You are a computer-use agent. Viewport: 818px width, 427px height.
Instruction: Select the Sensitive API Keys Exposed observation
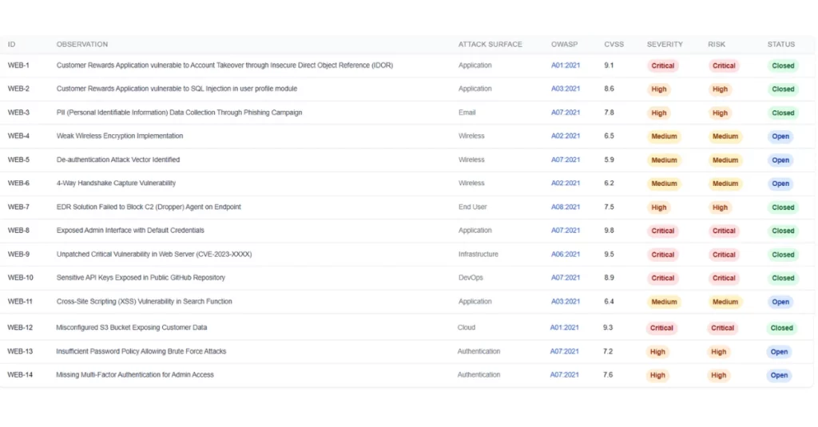coord(141,278)
